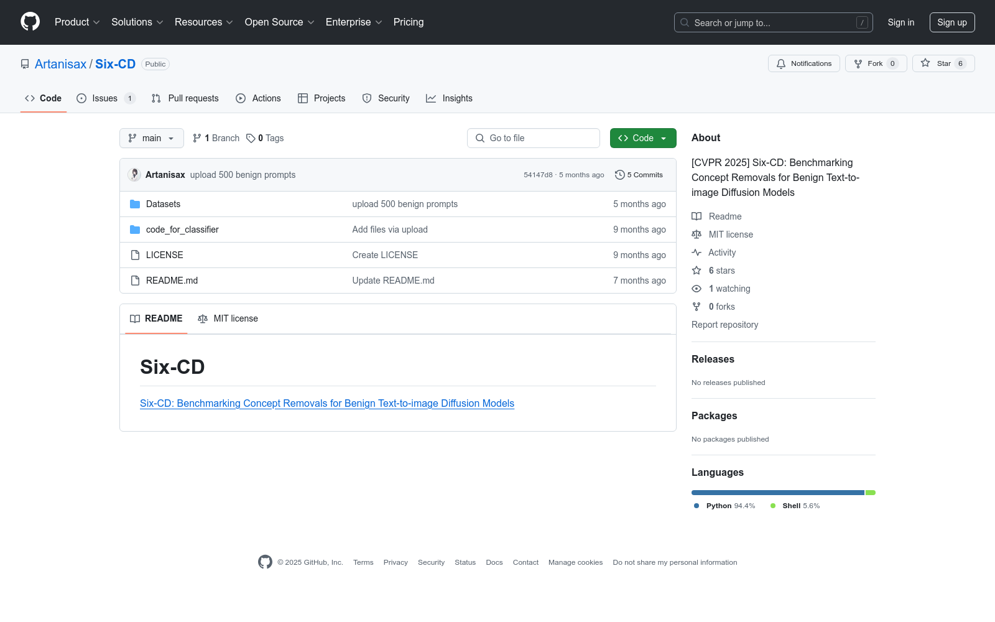This screenshot has height=622, width=995.
Task: Click the Shell segment of language bar
Action: click(x=871, y=493)
